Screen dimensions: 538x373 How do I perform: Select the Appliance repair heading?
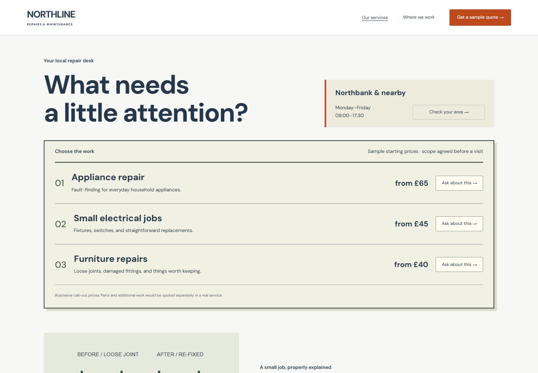(108, 177)
